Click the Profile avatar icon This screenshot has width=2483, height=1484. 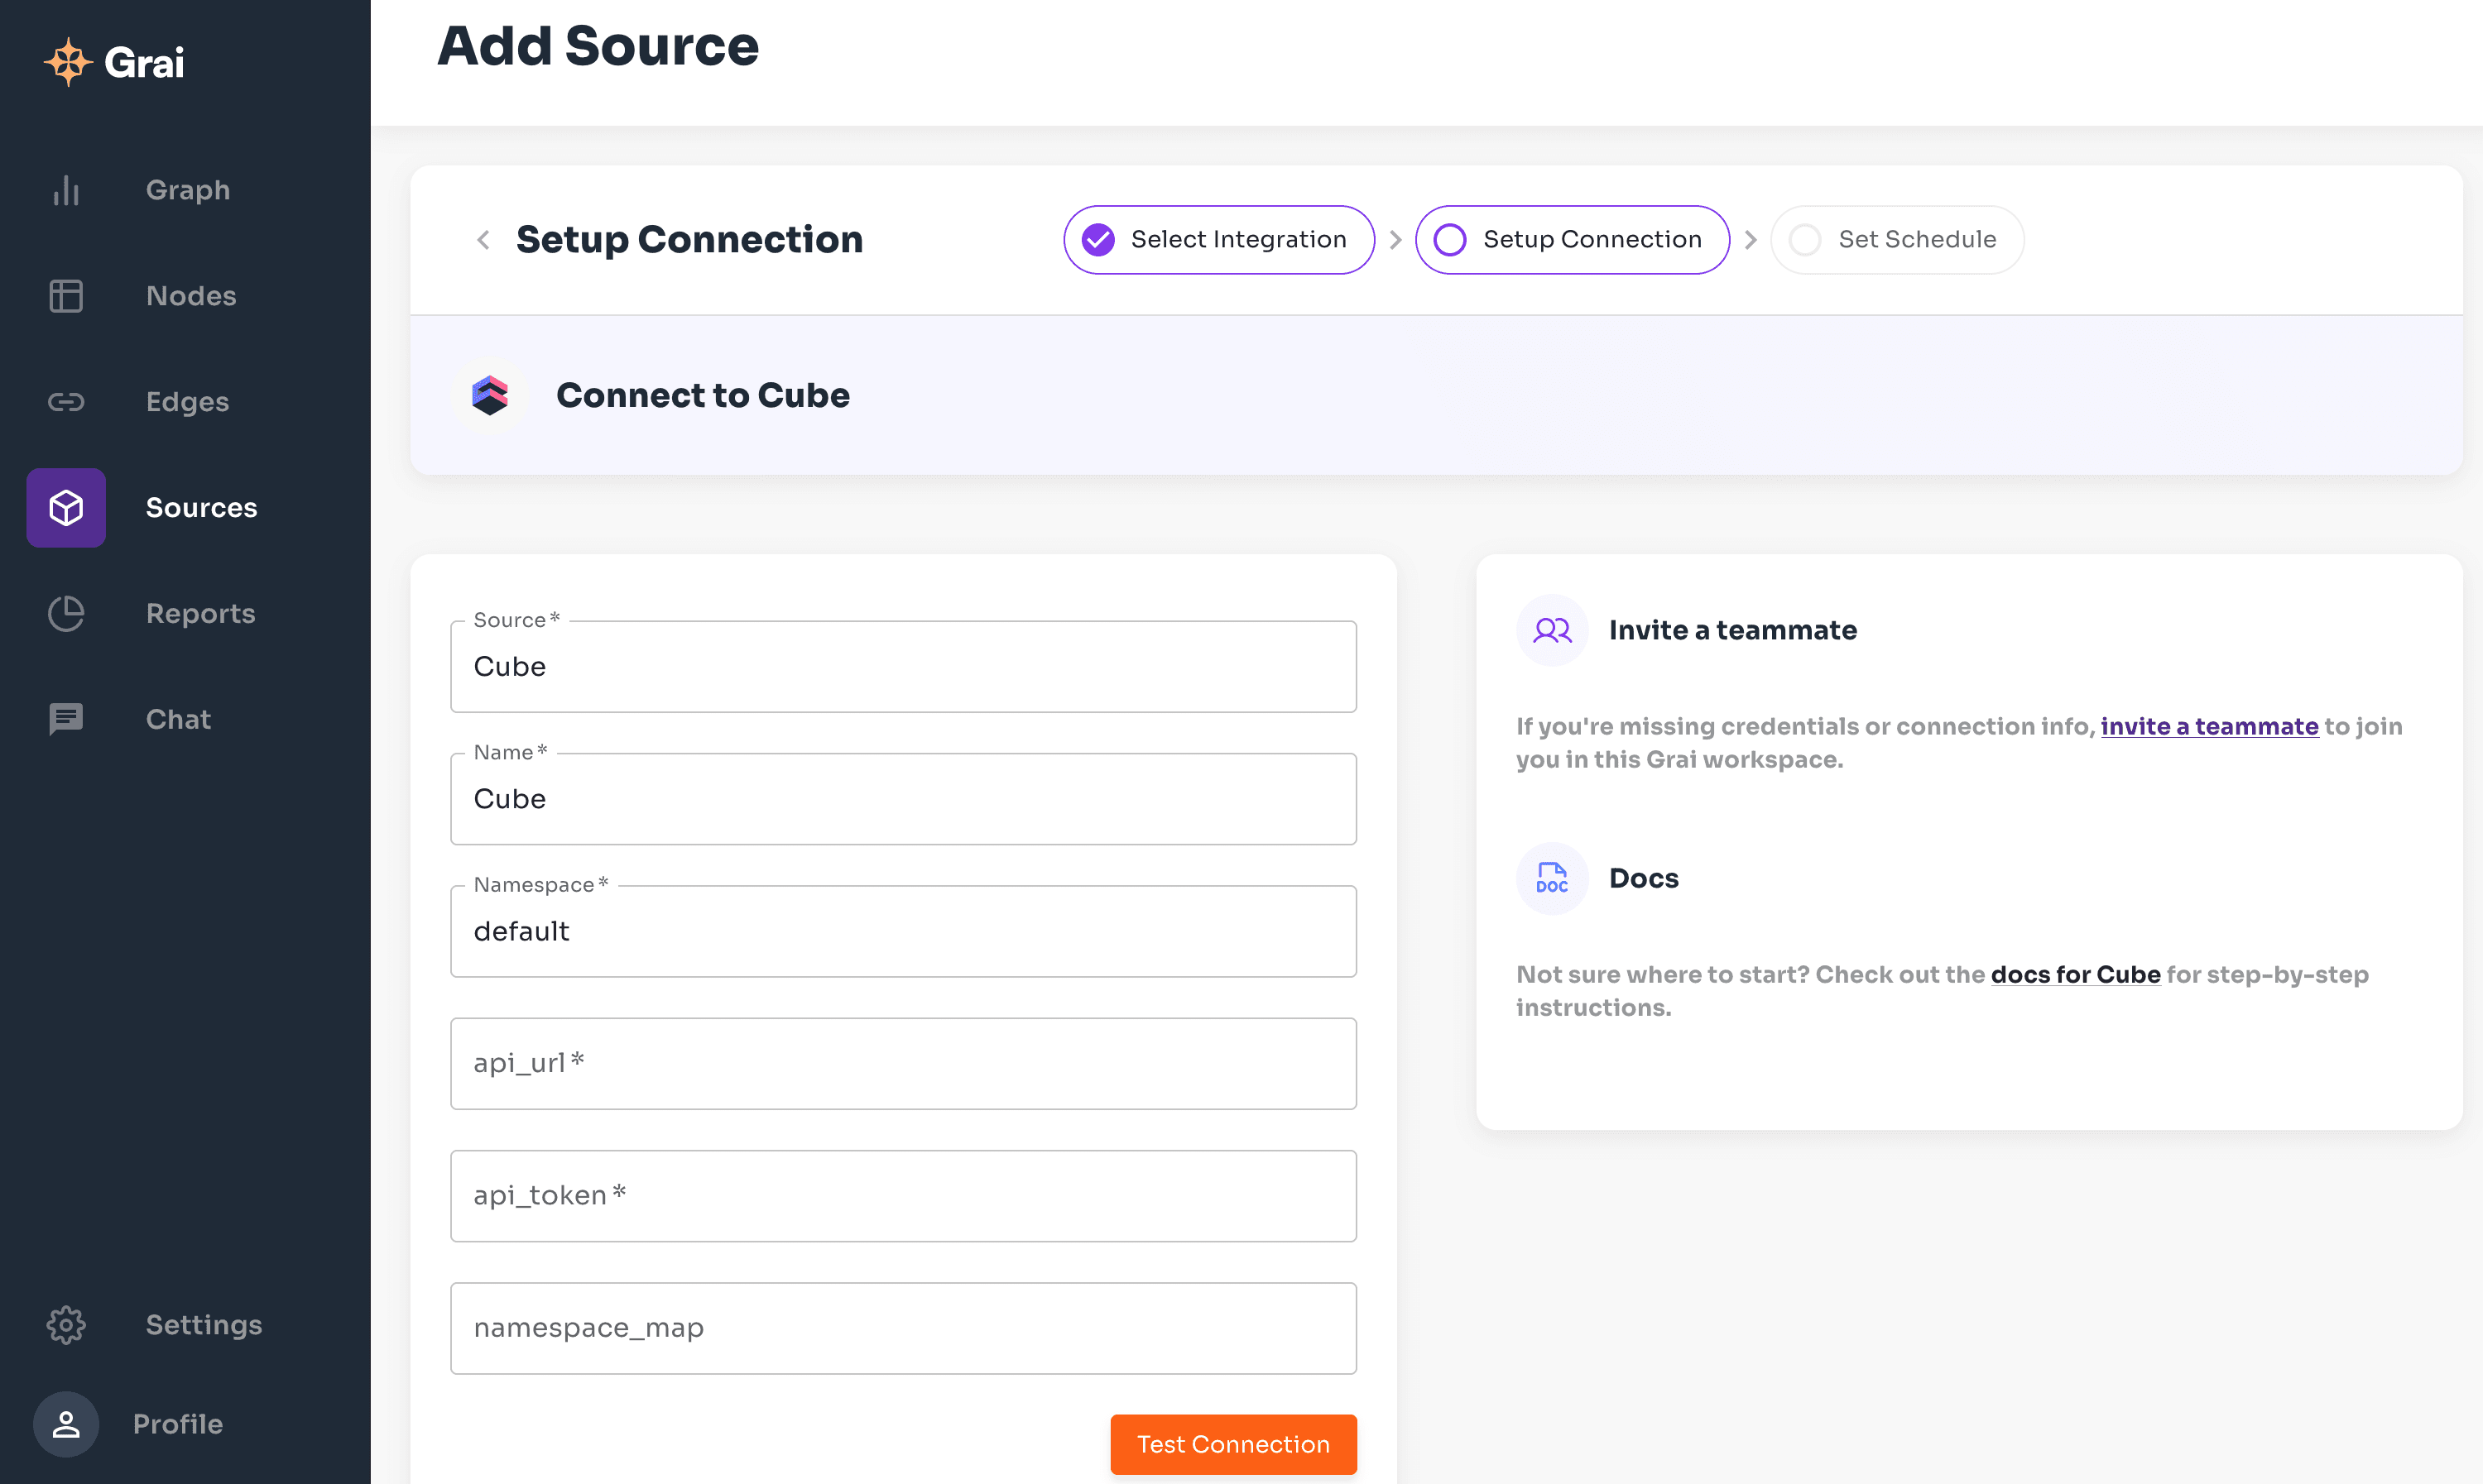click(x=66, y=1424)
